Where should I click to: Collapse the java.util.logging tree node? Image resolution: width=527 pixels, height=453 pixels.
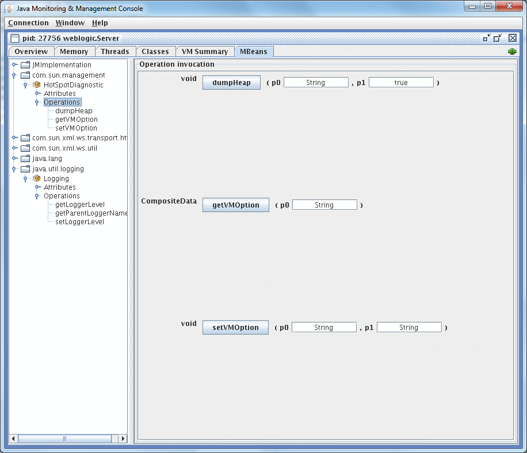coord(14,168)
